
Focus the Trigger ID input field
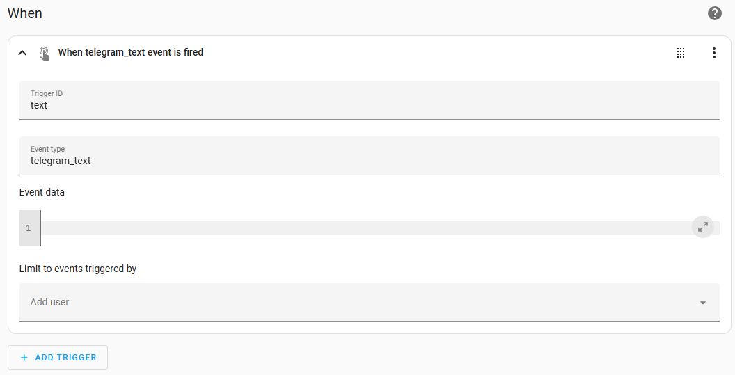(x=369, y=106)
